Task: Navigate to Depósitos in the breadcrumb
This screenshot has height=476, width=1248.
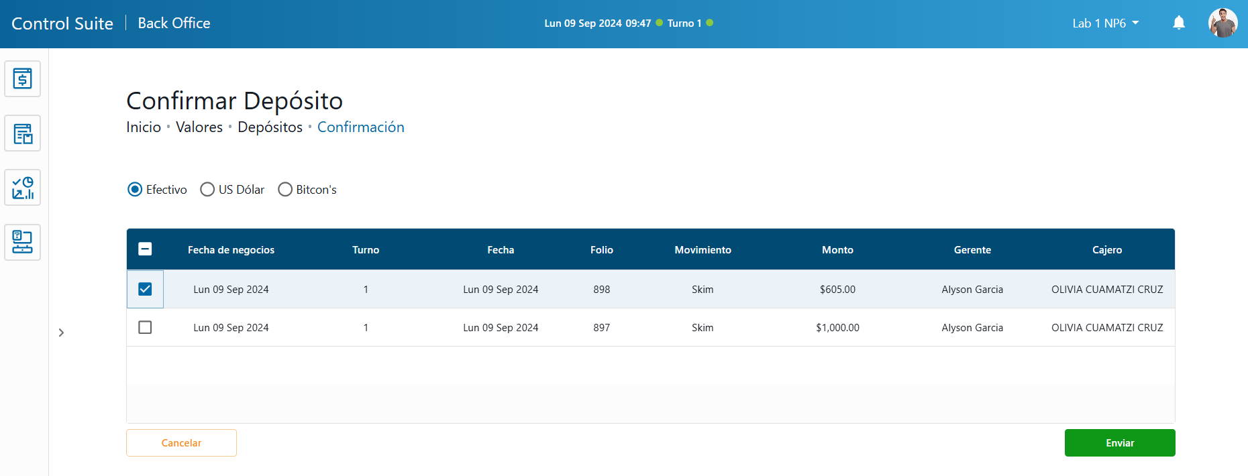Action: 270,127
